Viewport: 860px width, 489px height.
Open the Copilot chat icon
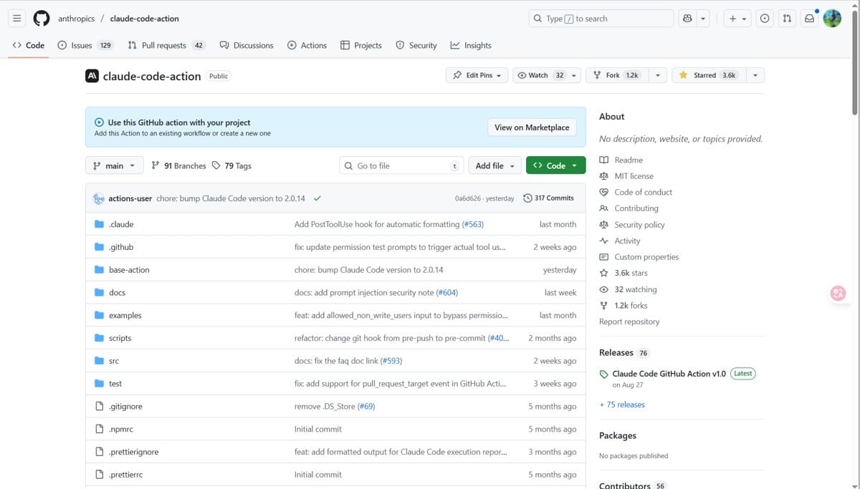pos(687,19)
